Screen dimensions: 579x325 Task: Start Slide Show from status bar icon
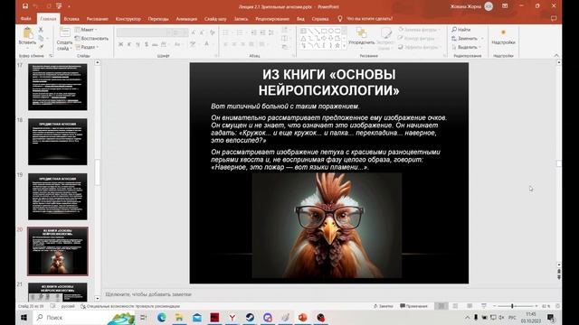484,306
